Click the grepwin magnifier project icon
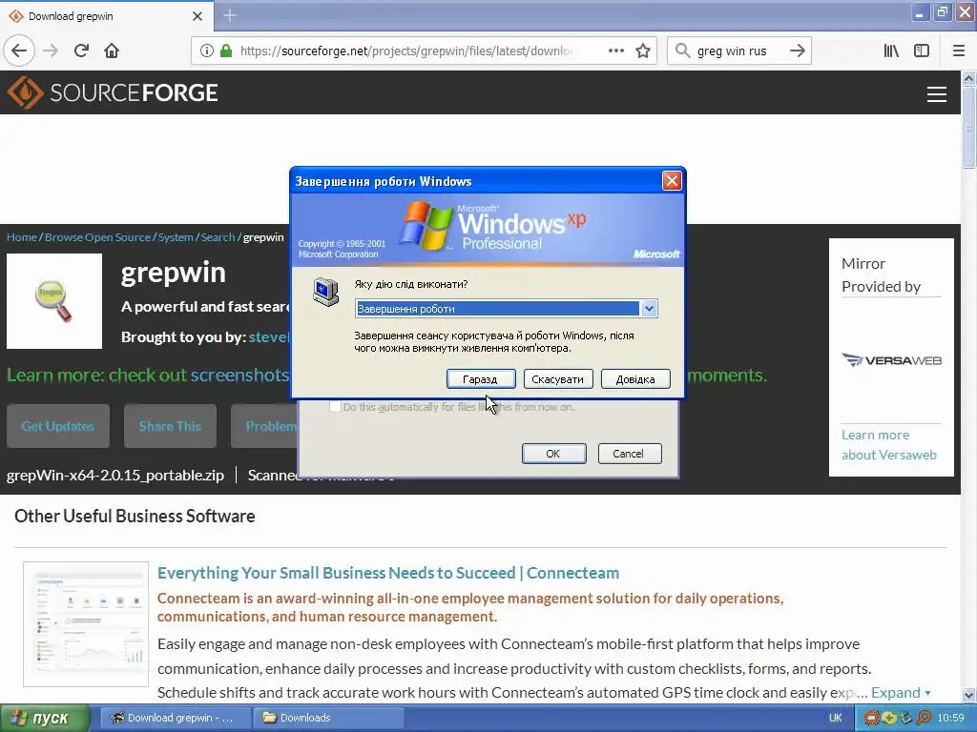The image size is (977, 732). pyautogui.click(x=54, y=301)
